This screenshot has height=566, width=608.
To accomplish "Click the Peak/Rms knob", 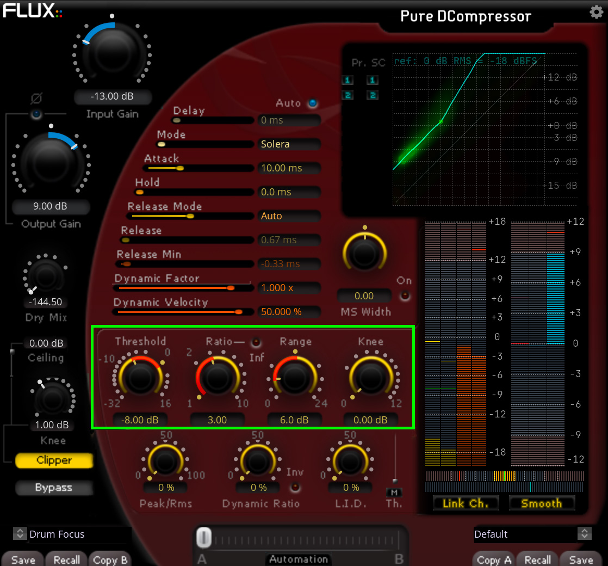I will (165, 462).
